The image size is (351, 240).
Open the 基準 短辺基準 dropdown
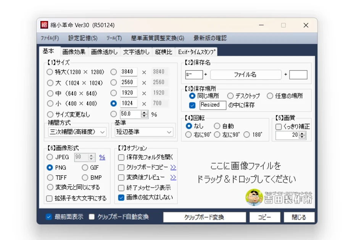pyautogui.click(x=144, y=132)
